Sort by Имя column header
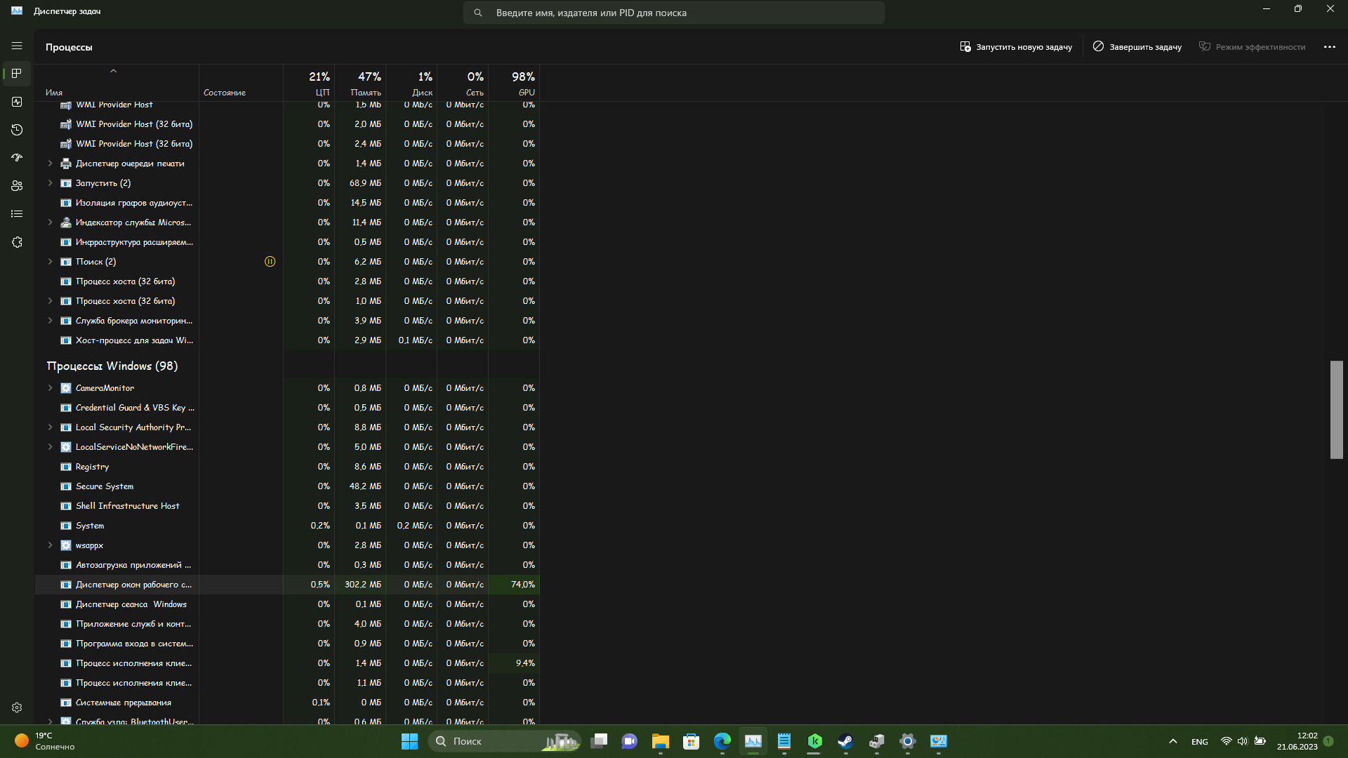Image resolution: width=1348 pixels, height=758 pixels. [x=117, y=83]
